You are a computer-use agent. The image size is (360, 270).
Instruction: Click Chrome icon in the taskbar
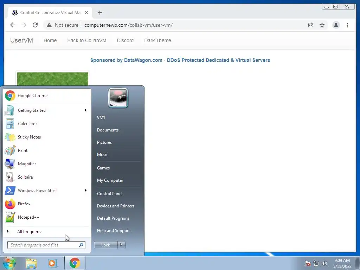click(75, 263)
